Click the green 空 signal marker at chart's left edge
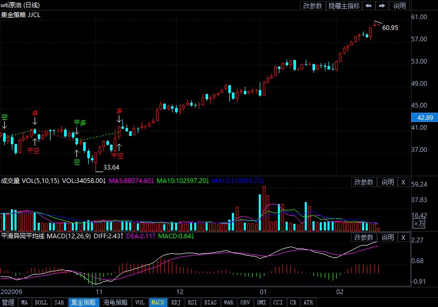Viewport: 438px width, 307px height. tap(4, 117)
